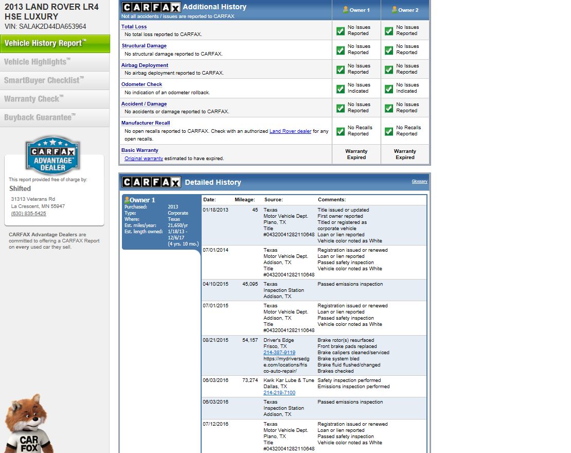Click the CARFAX logo beside Detailed History
This screenshot has width=571, height=453.
pyautogui.click(x=151, y=182)
